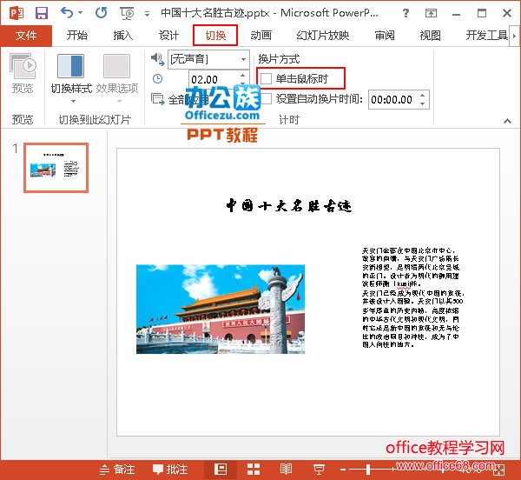
Task: Open the 切换 transitions tab
Action: (x=215, y=36)
